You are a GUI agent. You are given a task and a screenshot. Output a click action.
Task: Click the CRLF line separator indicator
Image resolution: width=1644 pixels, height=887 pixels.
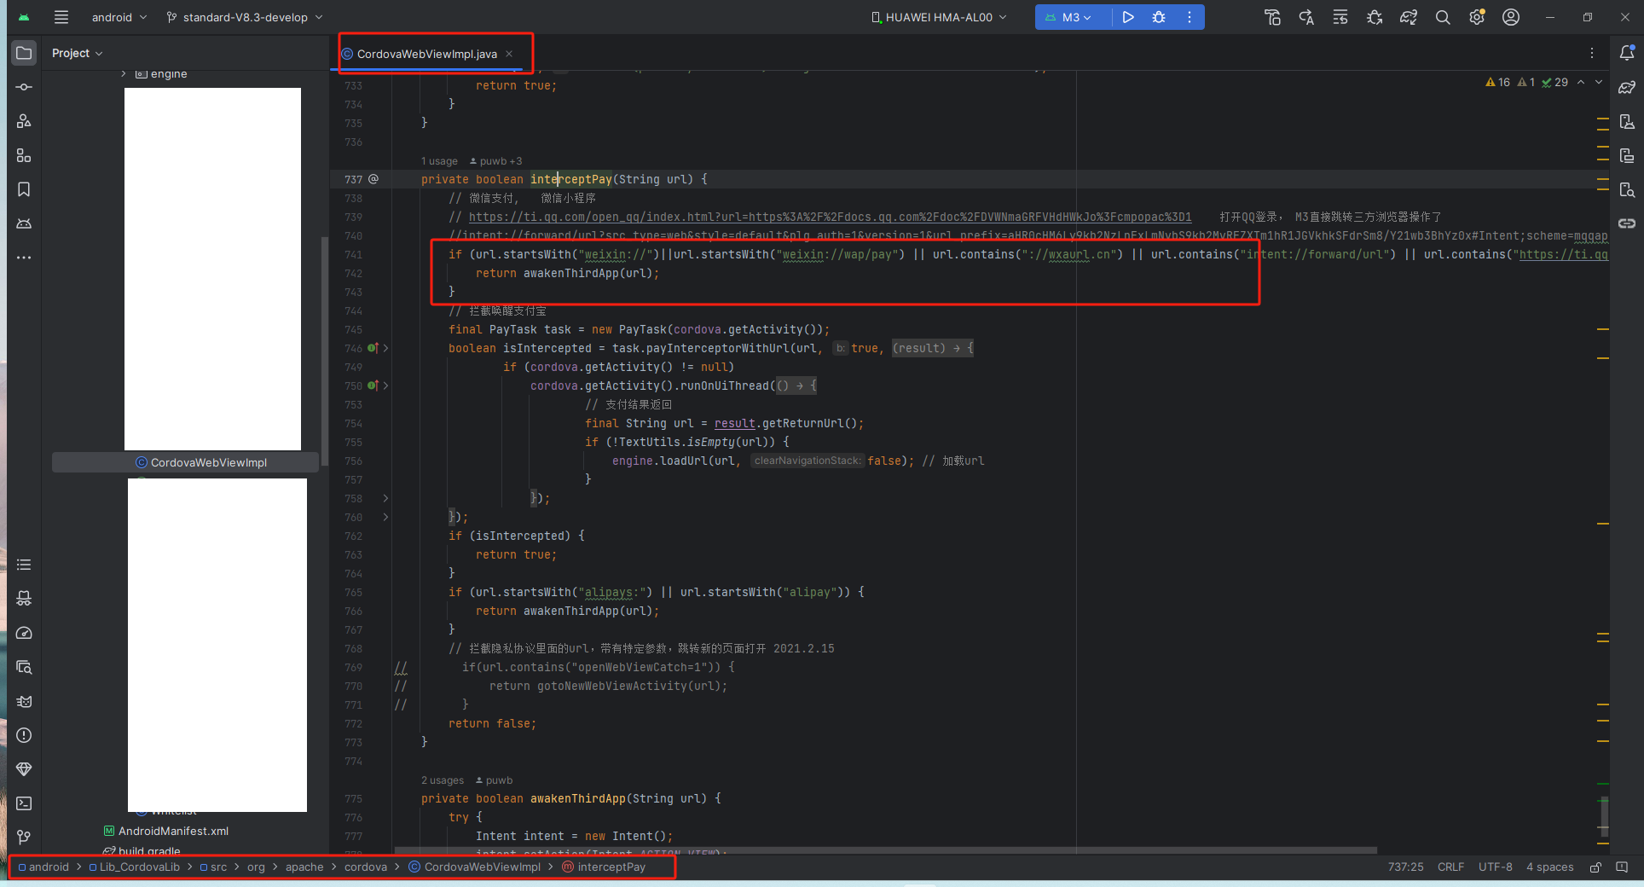1450,867
